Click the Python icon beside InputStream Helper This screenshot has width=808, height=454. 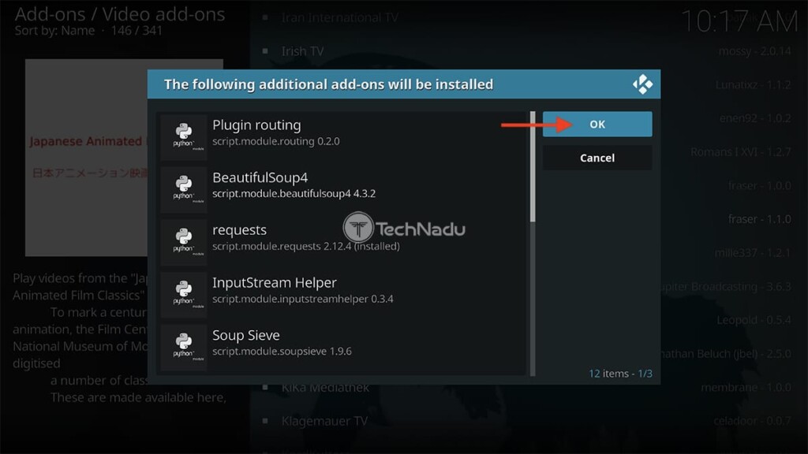183,294
